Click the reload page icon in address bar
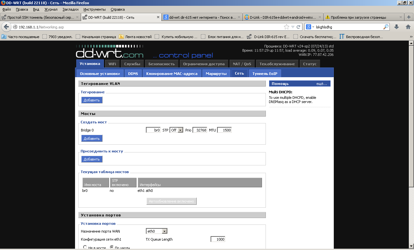 [x=298, y=27]
